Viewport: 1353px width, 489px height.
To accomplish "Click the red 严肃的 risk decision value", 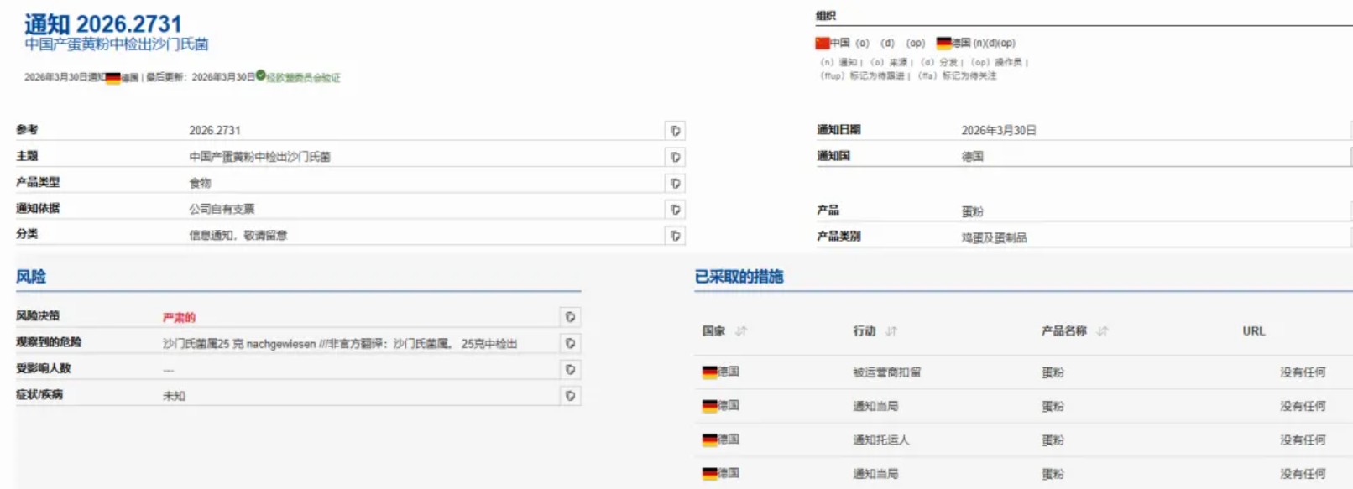I will pyautogui.click(x=179, y=318).
